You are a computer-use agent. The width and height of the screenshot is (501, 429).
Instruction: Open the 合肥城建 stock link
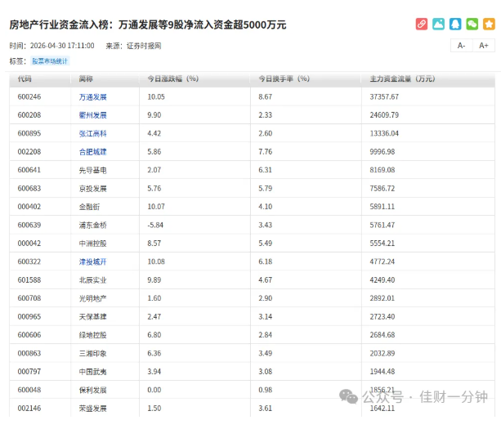pos(92,152)
